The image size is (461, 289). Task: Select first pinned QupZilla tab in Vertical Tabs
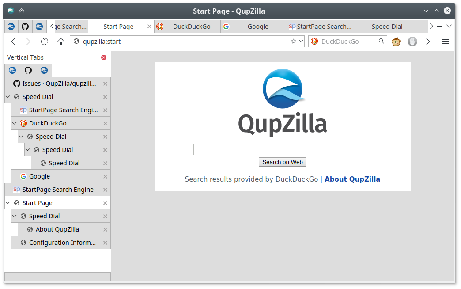(12, 70)
